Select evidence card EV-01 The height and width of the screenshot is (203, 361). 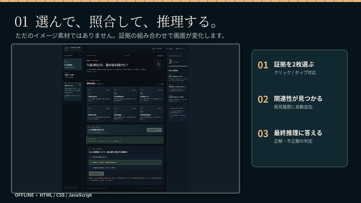click(99, 95)
